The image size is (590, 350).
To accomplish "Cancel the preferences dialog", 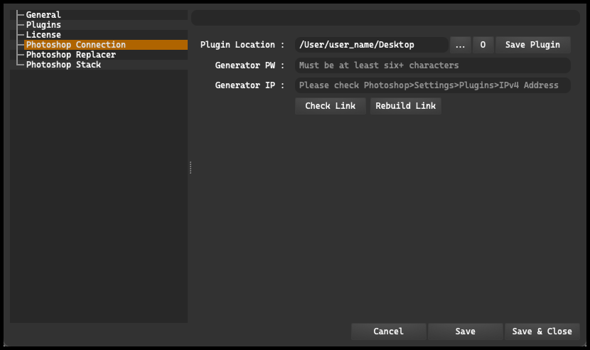I will click(x=388, y=332).
